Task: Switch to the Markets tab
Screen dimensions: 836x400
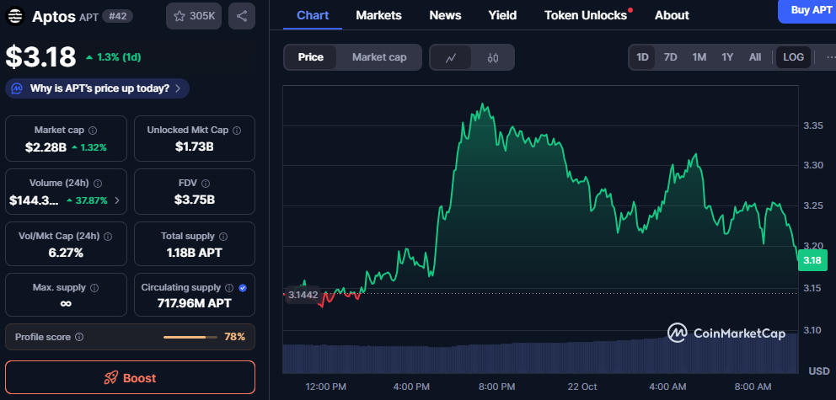Action: click(x=378, y=15)
